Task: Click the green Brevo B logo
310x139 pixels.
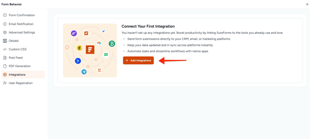Action: pos(112,44)
